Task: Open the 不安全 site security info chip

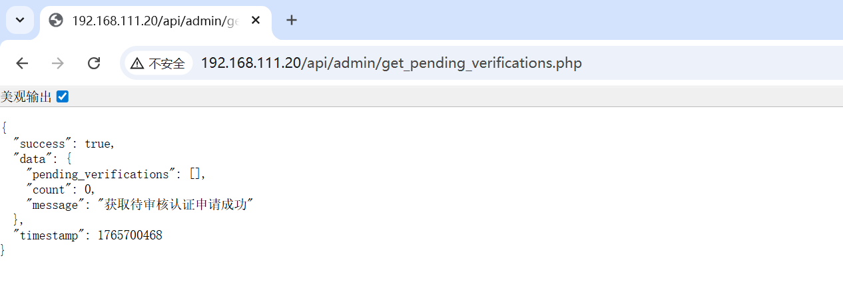Action: click(x=158, y=63)
